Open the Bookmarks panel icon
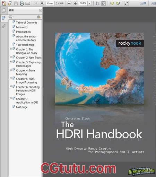Image resolution: width=156 pixels, height=177 pixels. pyautogui.click(x=4, y=18)
